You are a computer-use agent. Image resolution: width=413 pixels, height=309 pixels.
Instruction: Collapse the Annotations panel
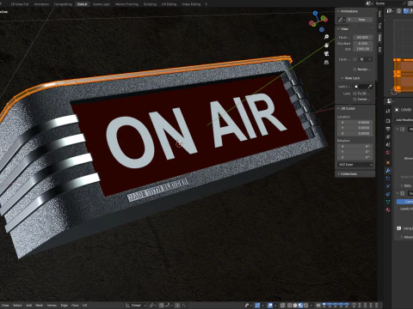(338, 11)
